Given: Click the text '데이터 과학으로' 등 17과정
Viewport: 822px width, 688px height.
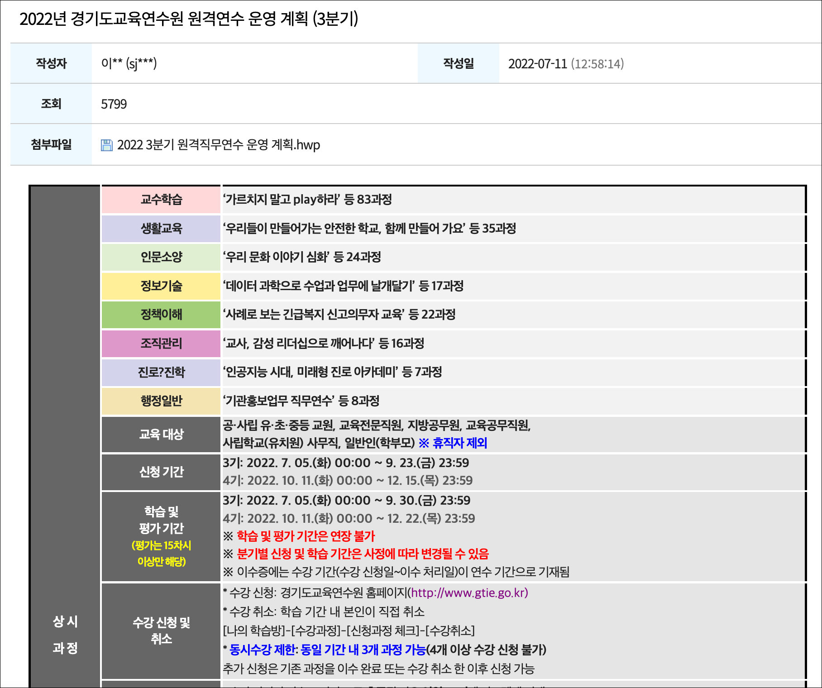Looking at the screenshot, I should [x=343, y=286].
